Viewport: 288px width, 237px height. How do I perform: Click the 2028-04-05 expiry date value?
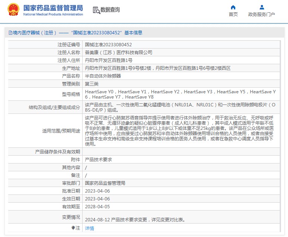97,206
